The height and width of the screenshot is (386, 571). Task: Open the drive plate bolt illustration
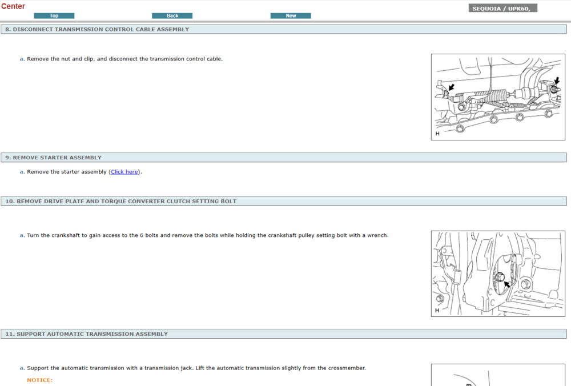497,274
